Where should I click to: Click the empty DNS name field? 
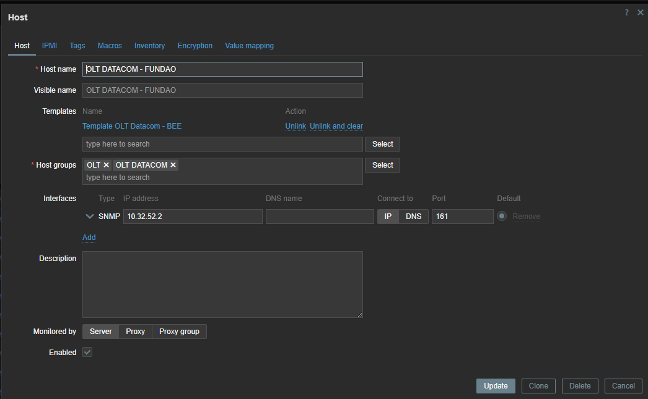click(x=320, y=217)
